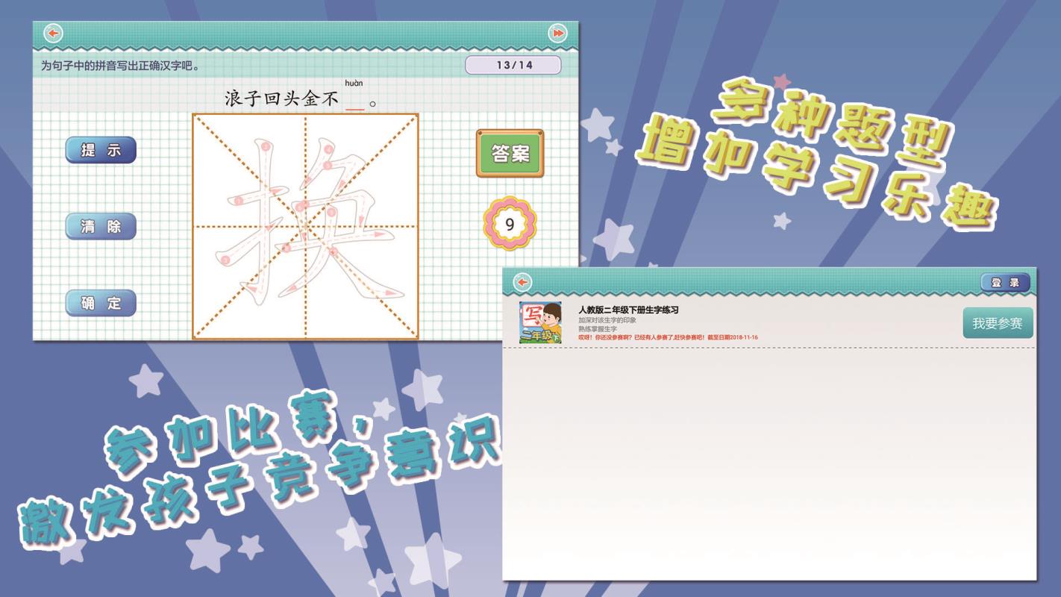Click the blank underline below huàn pinyin
The image size is (1061, 597).
(x=355, y=109)
